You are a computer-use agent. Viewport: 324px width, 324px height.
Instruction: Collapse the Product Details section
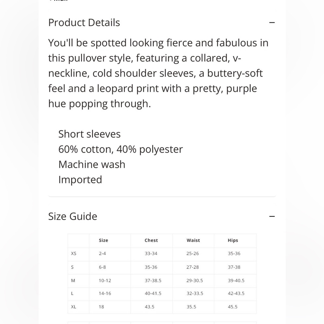(x=272, y=22)
